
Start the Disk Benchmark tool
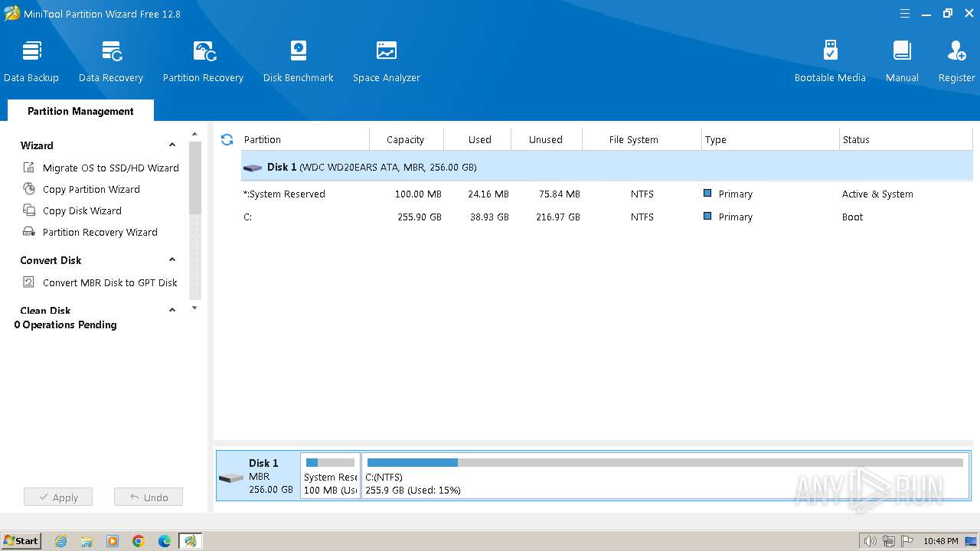point(299,61)
